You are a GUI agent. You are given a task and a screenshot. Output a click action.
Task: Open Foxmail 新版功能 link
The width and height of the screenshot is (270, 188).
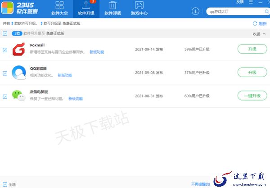pos(97,52)
